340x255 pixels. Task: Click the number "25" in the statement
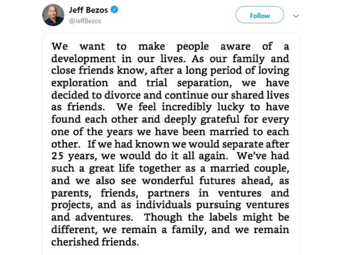[x=57, y=156]
